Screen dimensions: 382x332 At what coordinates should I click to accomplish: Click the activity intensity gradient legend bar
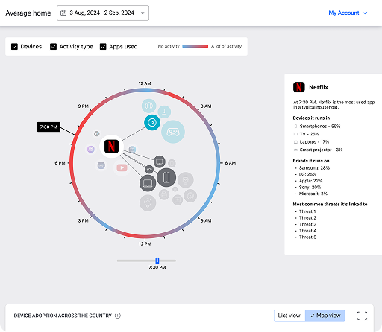pyautogui.click(x=195, y=46)
